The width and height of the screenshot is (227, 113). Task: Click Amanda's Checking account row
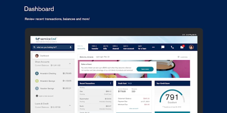(x=53, y=73)
